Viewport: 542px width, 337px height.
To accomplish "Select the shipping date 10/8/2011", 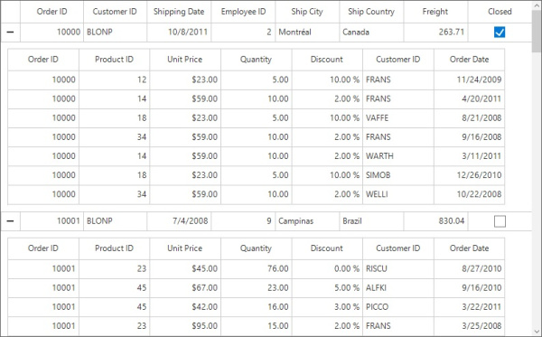I will pyautogui.click(x=179, y=33).
